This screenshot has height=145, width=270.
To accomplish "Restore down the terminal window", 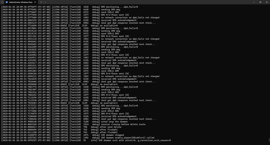I will tap(260, 2).
